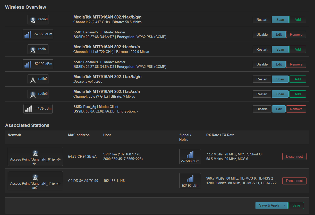The height and width of the screenshot is (215, 315).
Task: Add a network to radio1
Action: pyautogui.click(x=298, y=49)
